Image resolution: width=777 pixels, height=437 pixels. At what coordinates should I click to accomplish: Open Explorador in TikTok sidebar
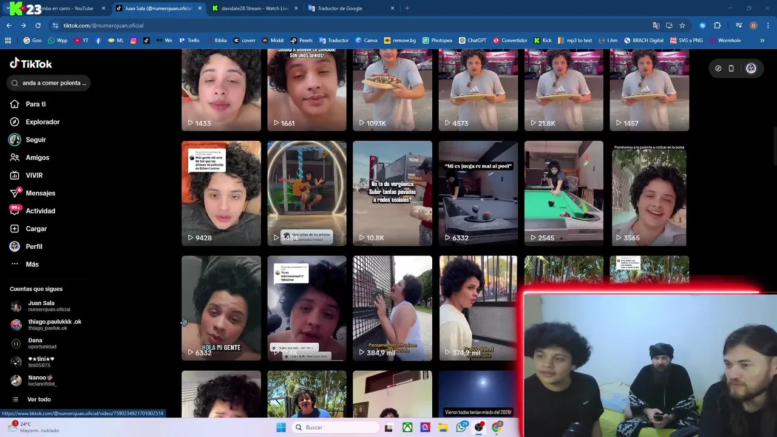[35, 122]
